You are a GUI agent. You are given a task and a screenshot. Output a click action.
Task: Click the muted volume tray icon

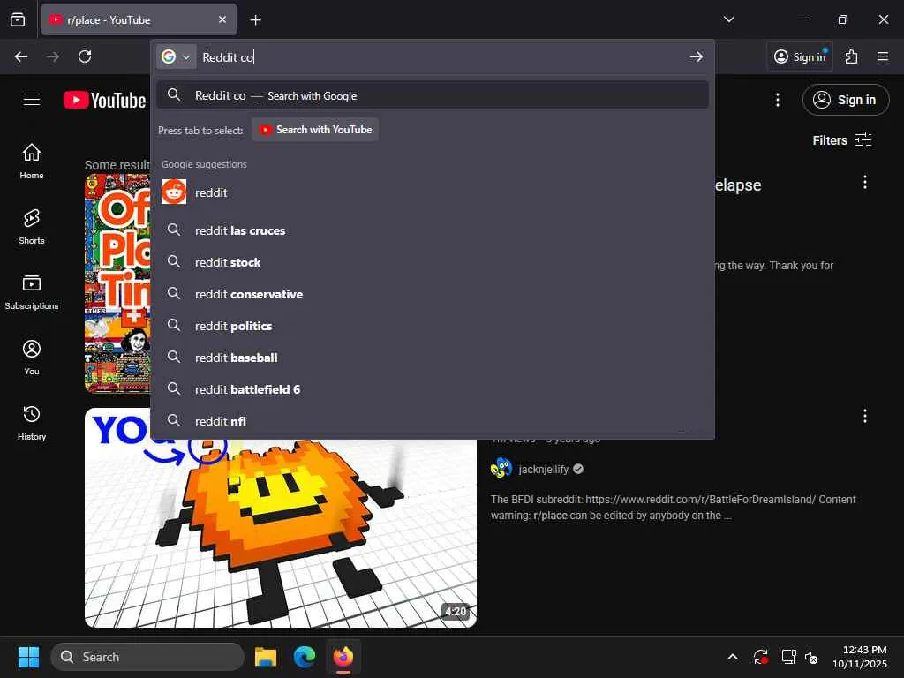(x=811, y=657)
